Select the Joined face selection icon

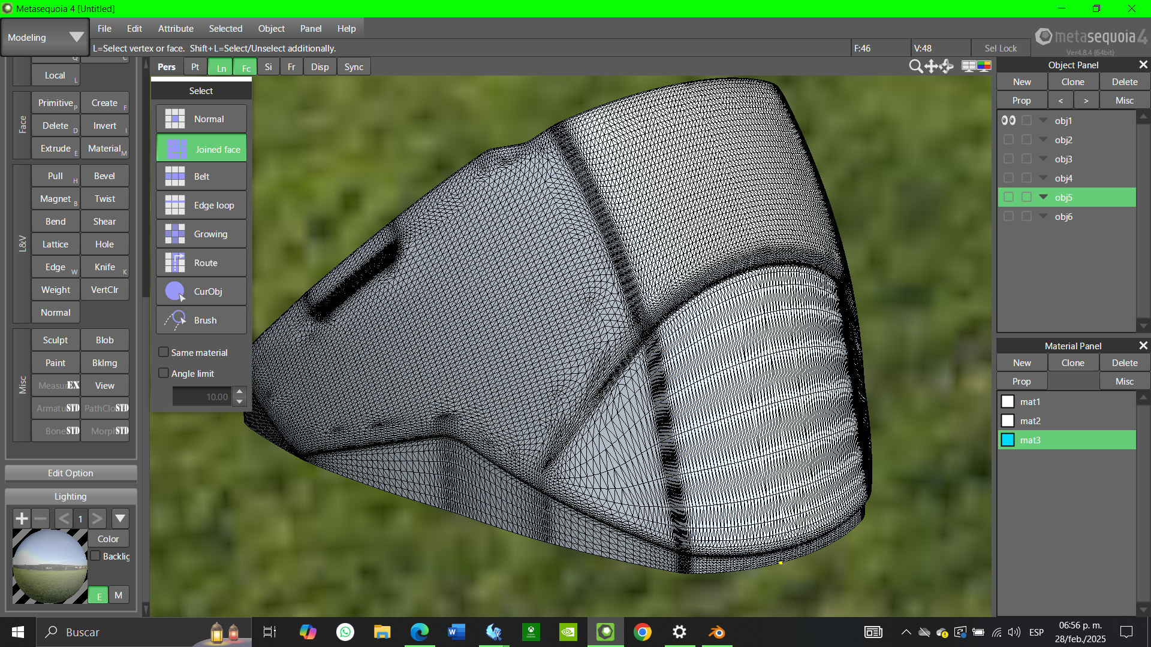[x=176, y=149]
